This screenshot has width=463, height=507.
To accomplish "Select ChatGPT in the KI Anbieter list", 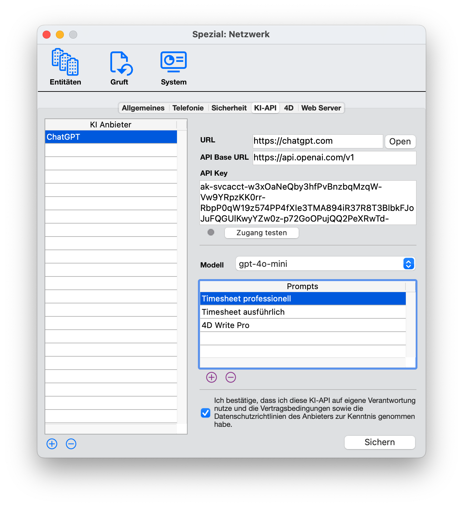I will [111, 137].
